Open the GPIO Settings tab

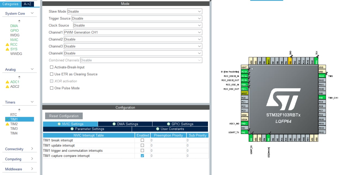point(180,124)
